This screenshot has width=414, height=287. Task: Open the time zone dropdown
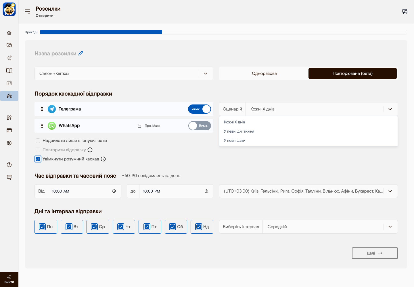(x=308, y=191)
